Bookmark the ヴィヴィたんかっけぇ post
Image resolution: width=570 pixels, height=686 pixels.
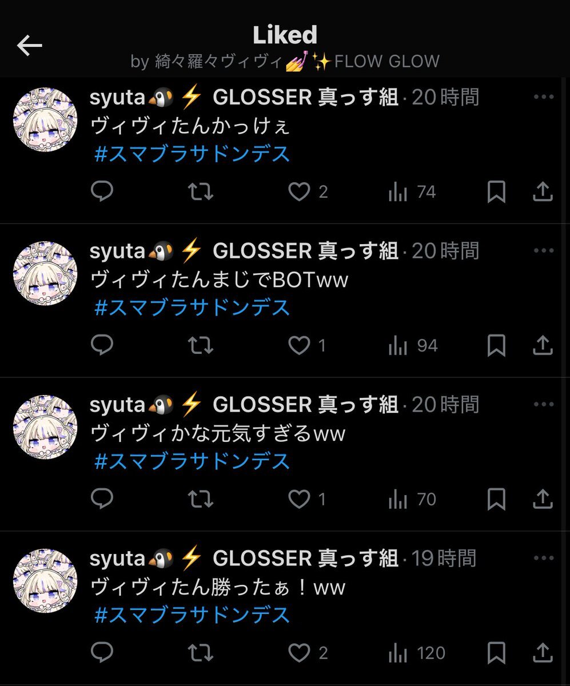(x=496, y=192)
